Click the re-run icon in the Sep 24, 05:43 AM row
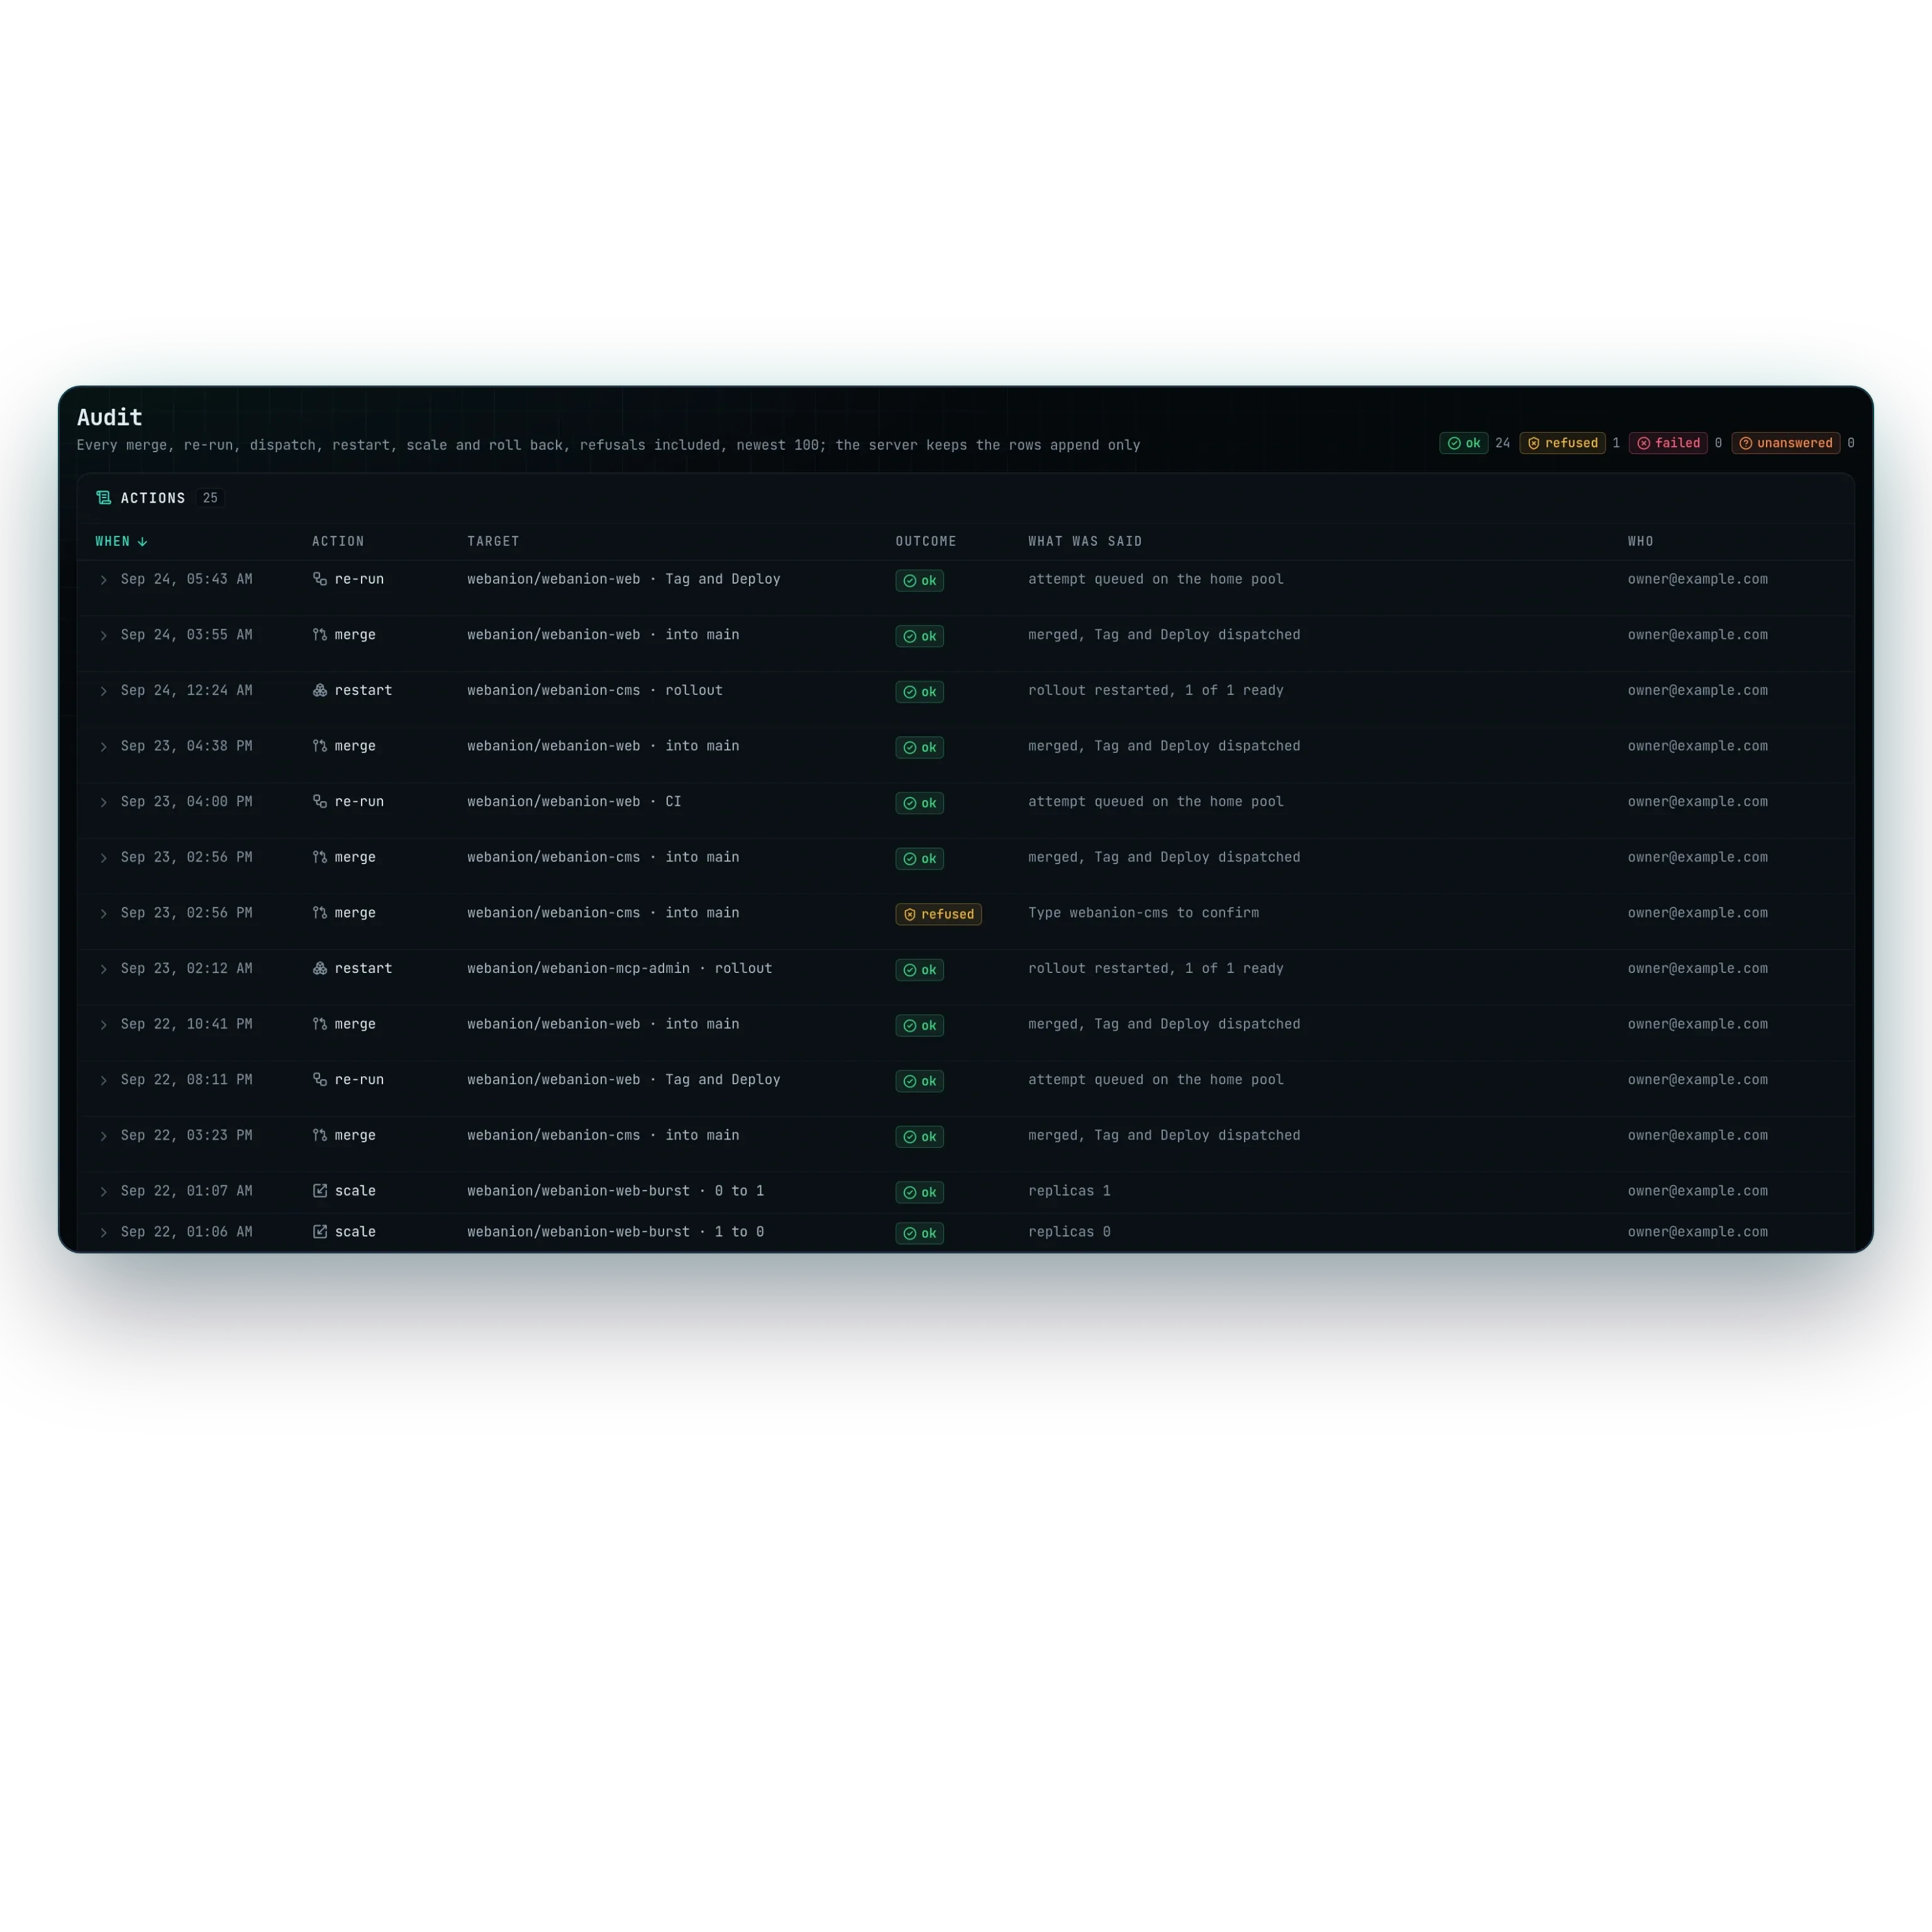Viewport: 1932px width, 1932px height. pyautogui.click(x=320, y=579)
